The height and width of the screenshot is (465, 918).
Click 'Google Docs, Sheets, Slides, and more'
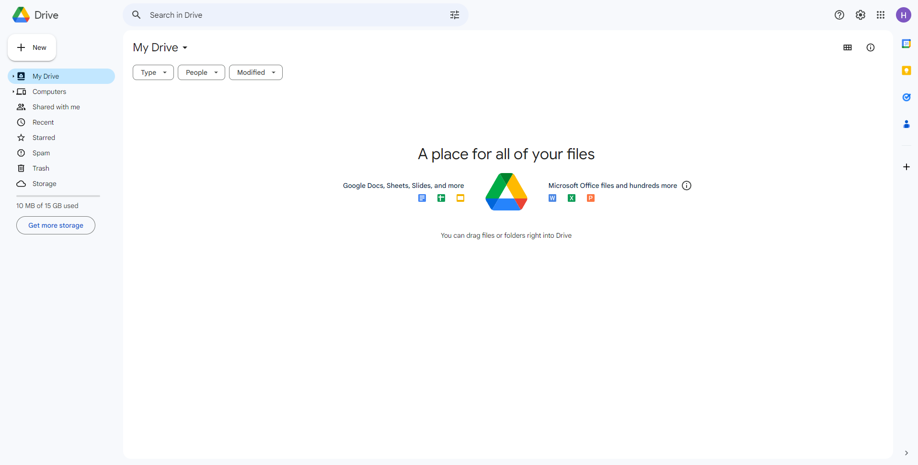click(403, 186)
